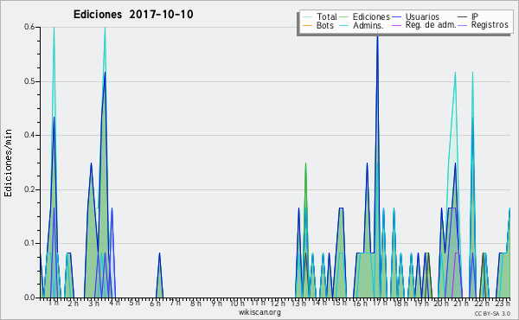Click the "0.5" y-axis tick label
This screenshot has width=519, height=320.
29,81
